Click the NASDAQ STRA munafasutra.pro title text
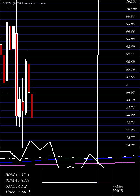The height and width of the screenshot is (196, 140). click(24, 3)
